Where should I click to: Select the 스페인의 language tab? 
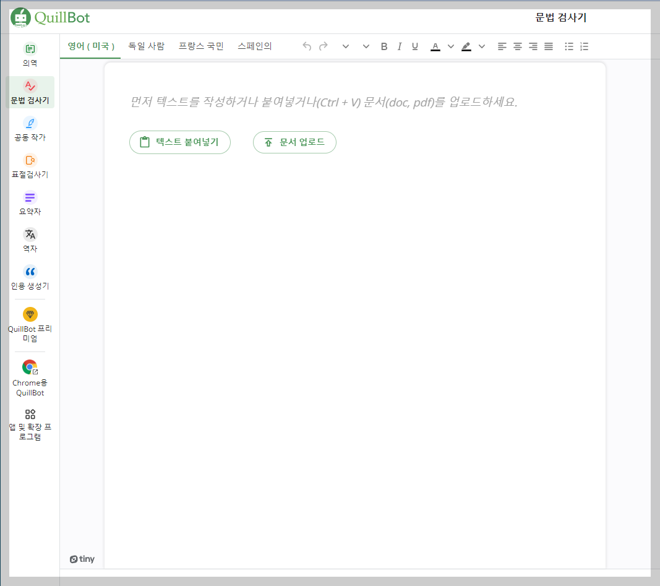[x=255, y=46]
